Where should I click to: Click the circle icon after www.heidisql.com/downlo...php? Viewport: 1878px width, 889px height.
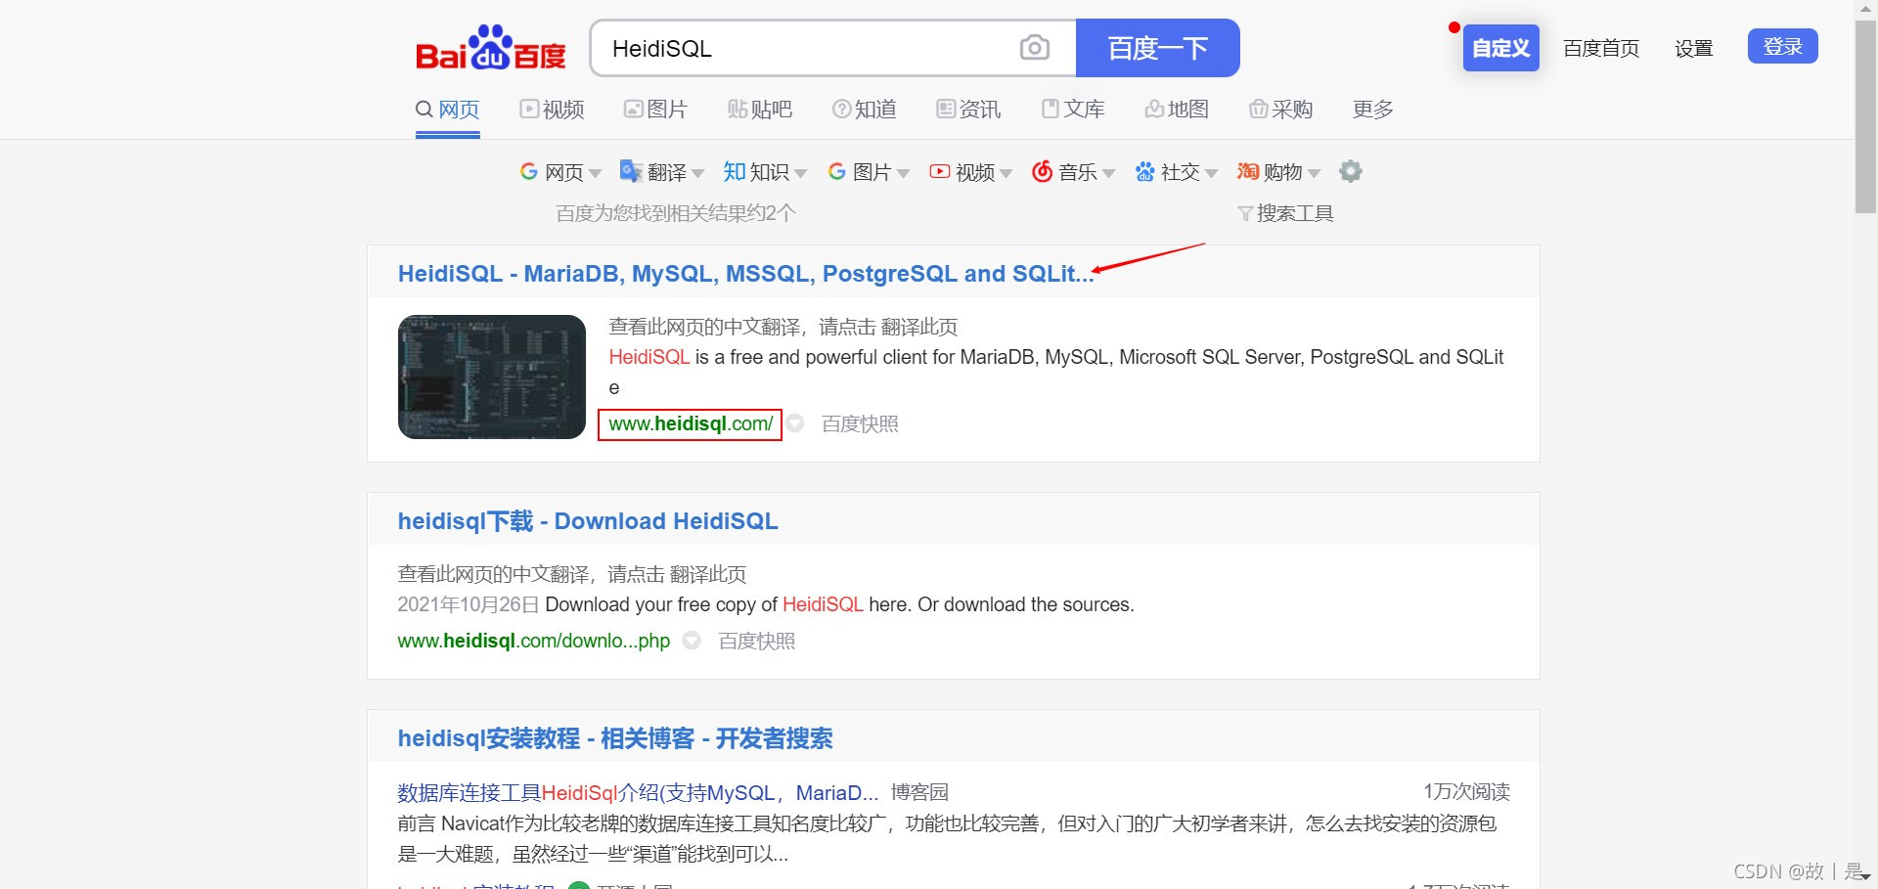[x=692, y=641]
